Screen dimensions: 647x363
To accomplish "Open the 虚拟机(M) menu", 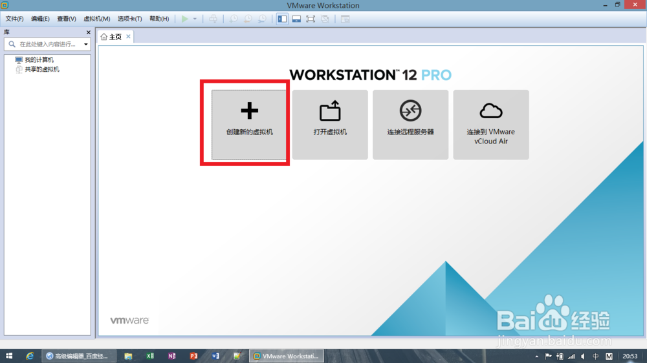I will (97, 19).
